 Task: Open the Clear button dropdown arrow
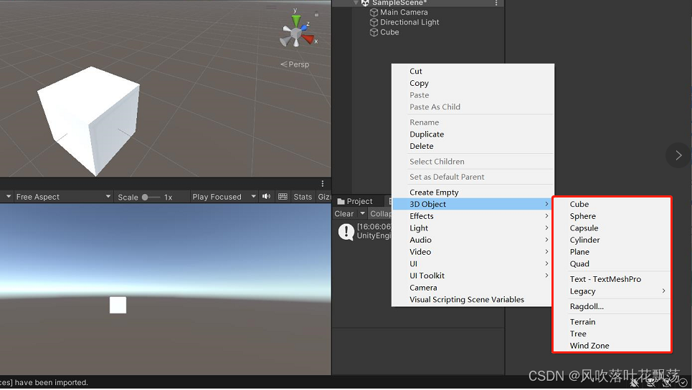point(363,213)
